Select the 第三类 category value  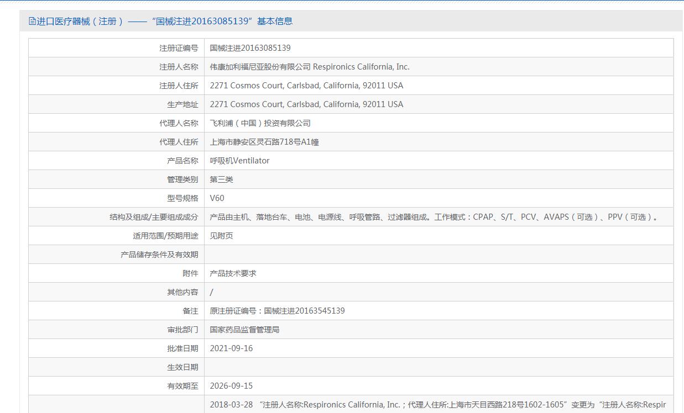pos(222,179)
